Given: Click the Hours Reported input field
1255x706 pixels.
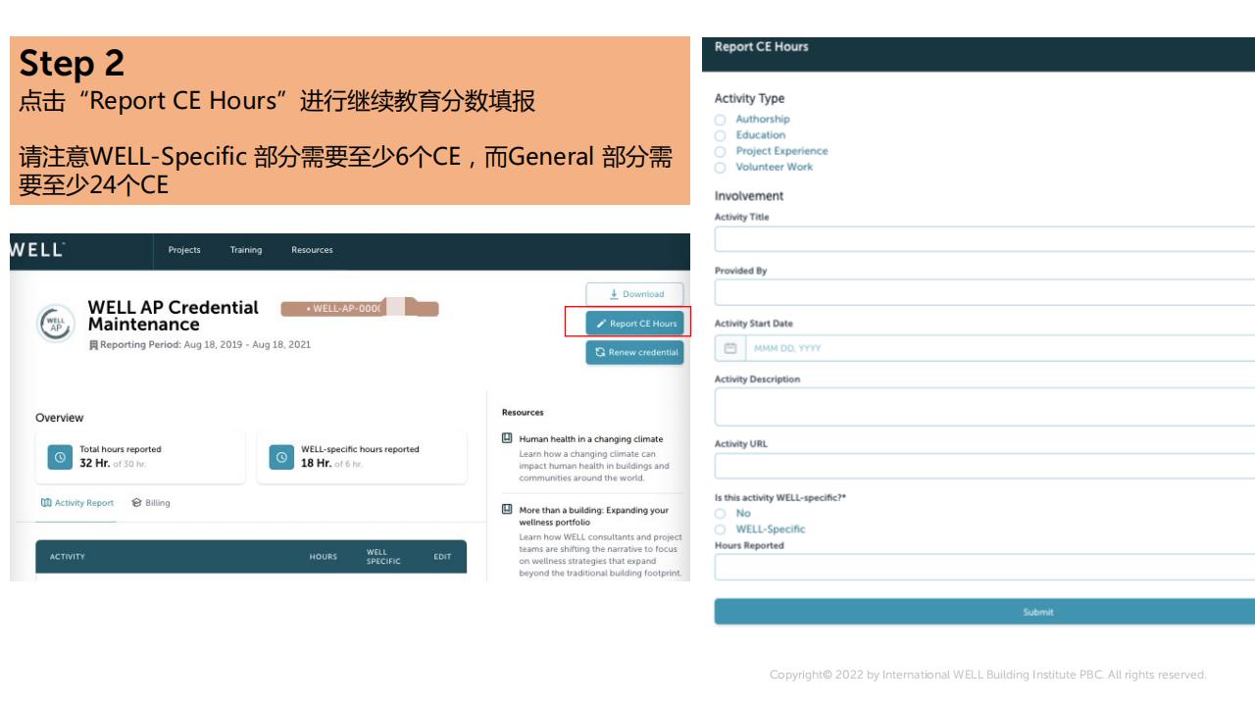Looking at the screenshot, I should coord(984,568).
